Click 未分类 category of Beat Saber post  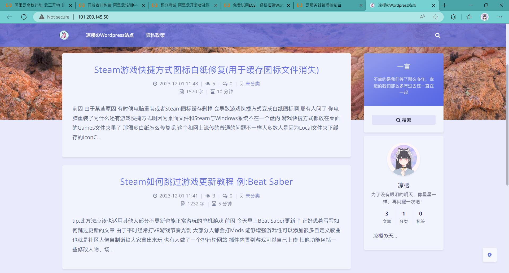pyautogui.click(x=252, y=196)
